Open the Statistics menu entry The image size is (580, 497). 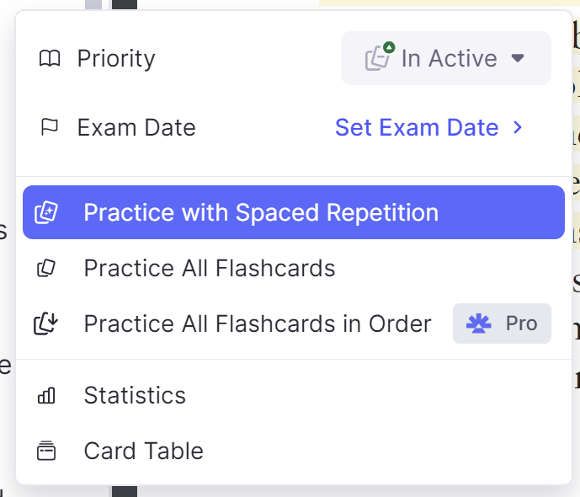click(x=294, y=396)
